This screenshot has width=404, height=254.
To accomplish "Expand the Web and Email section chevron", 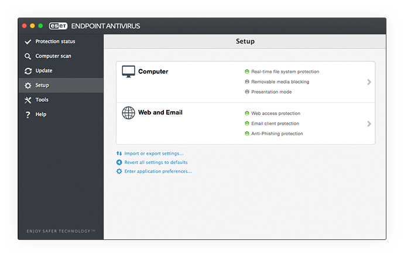I will tap(369, 123).
